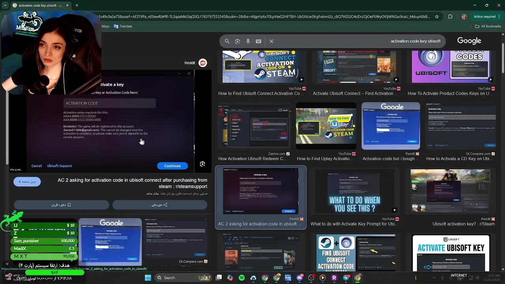Click the search magnifier icon in Google bar

[x=227, y=41]
